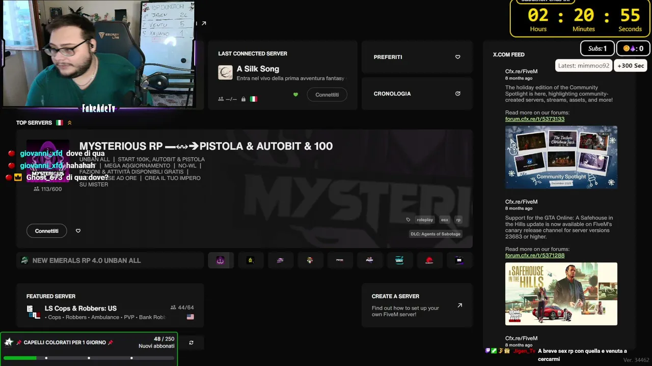The image size is (652, 366).
Task: Select the Italian tricolor shield server icon
Action: (310, 260)
